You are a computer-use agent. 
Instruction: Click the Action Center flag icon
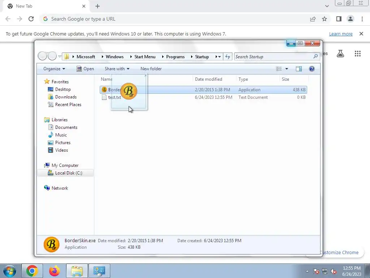(316, 271)
